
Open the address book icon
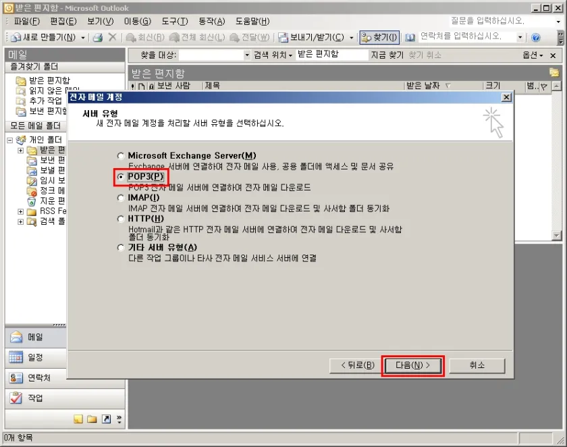410,37
